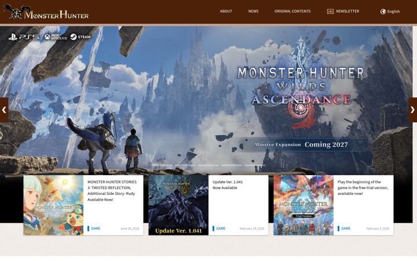Click the 'February 18, 2026' date
The height and width of the screenshot is (261, 417).
pyautogui.click(x=252, y=229)
